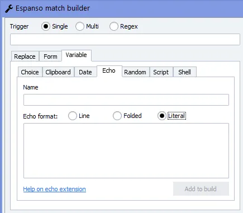Click the Name label above the field

[x=31, y=87]
